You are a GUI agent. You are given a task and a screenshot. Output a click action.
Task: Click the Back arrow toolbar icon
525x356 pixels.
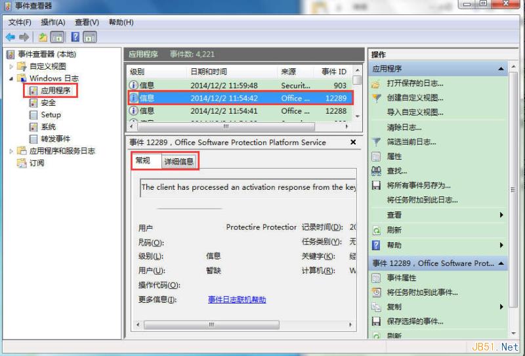(10, 37)
